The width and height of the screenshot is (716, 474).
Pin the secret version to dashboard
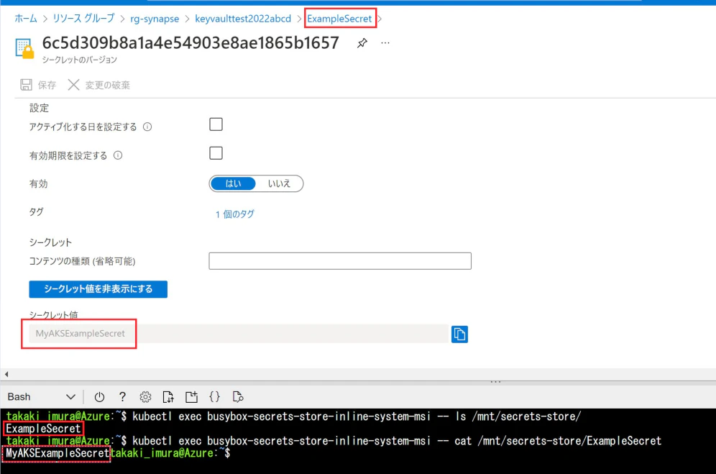tap(362, 43)
